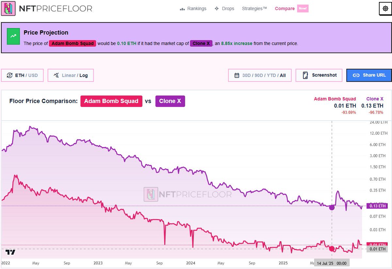Click Clone X tag in Price Projection
392x269 pixels.
point(201,43)
